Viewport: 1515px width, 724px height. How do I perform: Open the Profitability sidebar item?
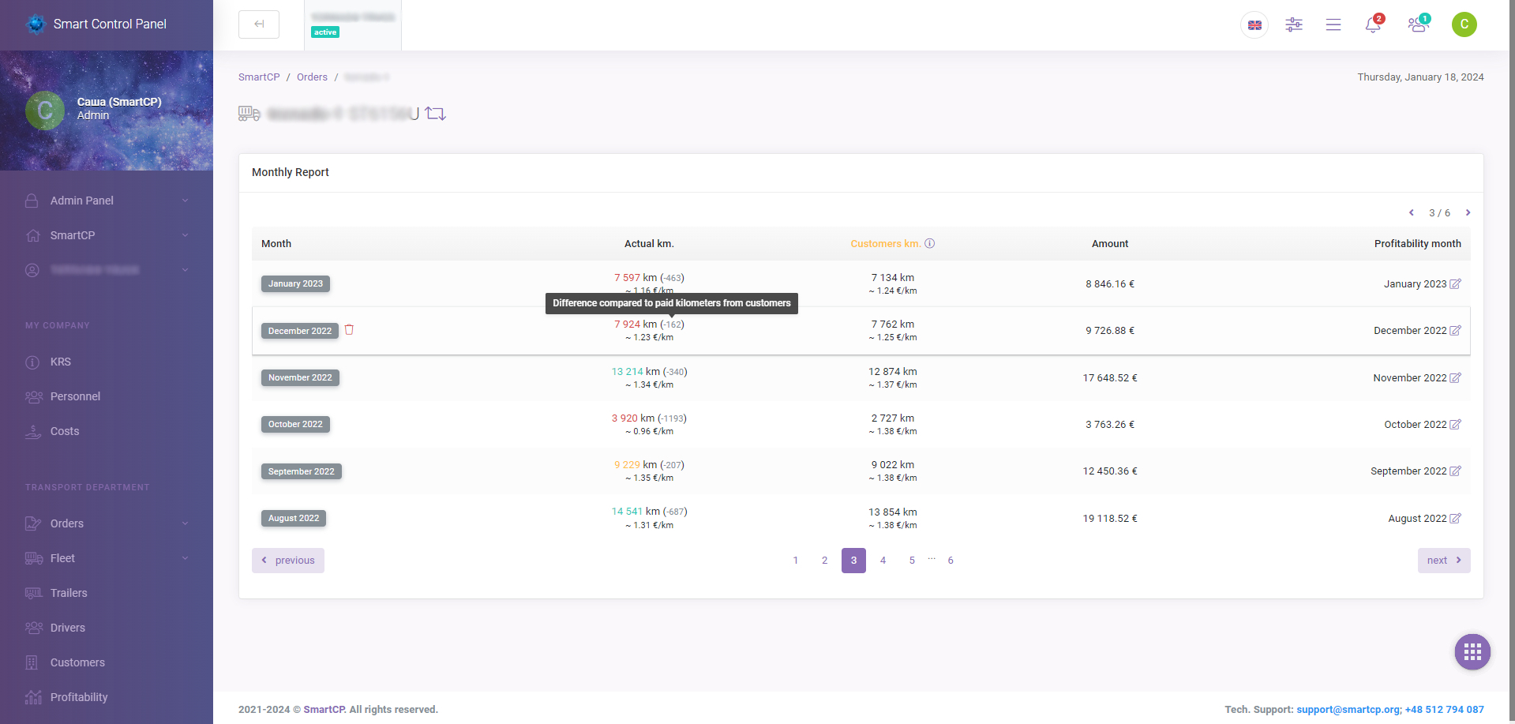pos(79,697)
